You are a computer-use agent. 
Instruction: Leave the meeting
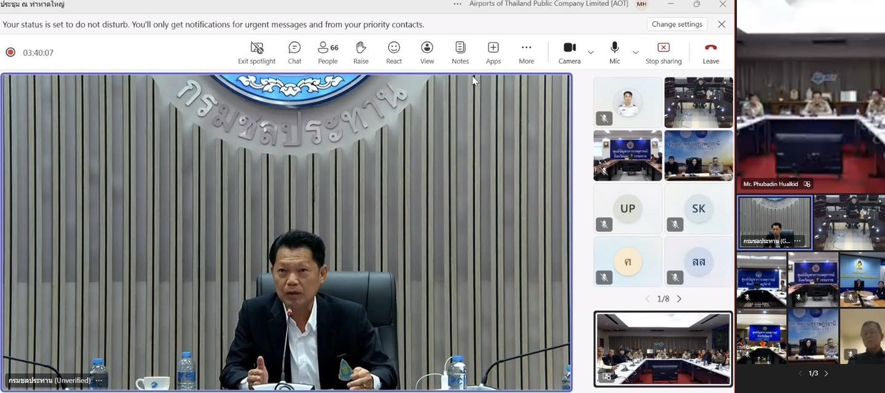711,52
